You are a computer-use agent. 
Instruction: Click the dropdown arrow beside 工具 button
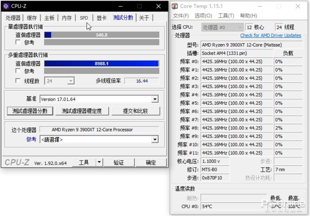(99, 163)
